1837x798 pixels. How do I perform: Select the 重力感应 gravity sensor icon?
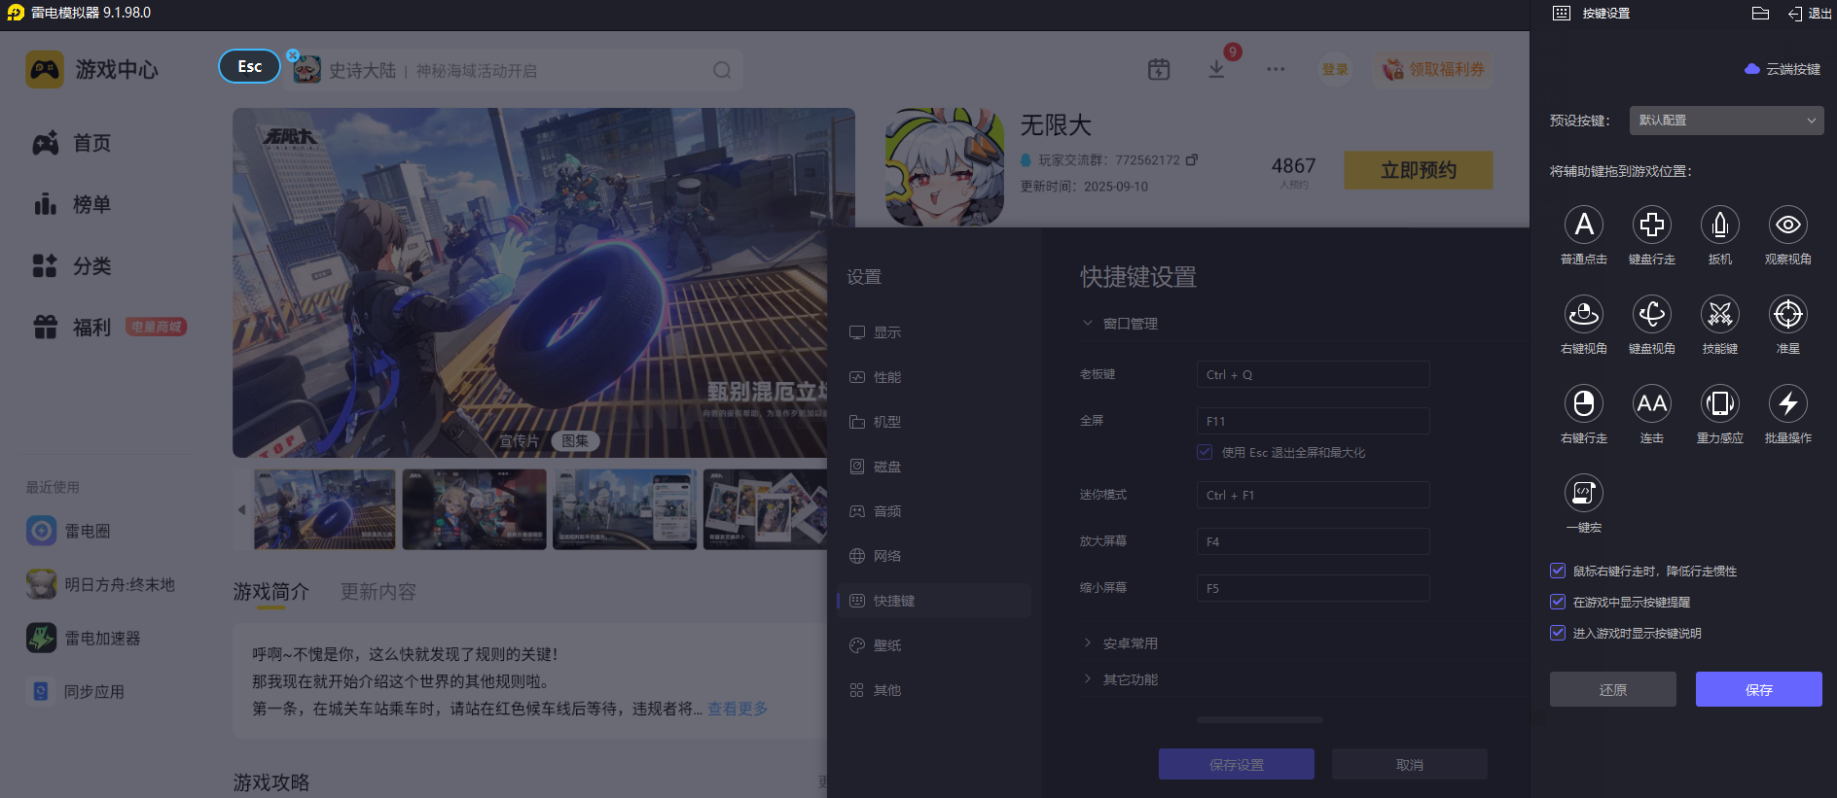(1720, 403)
